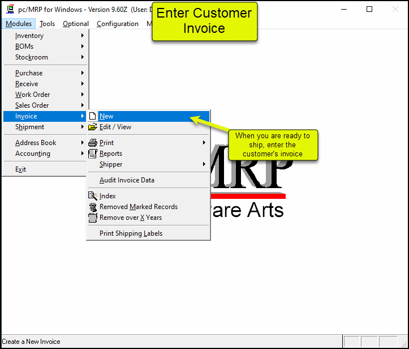409x349 pixels.
Task: Open the Configuration menu
Action: 118,24
